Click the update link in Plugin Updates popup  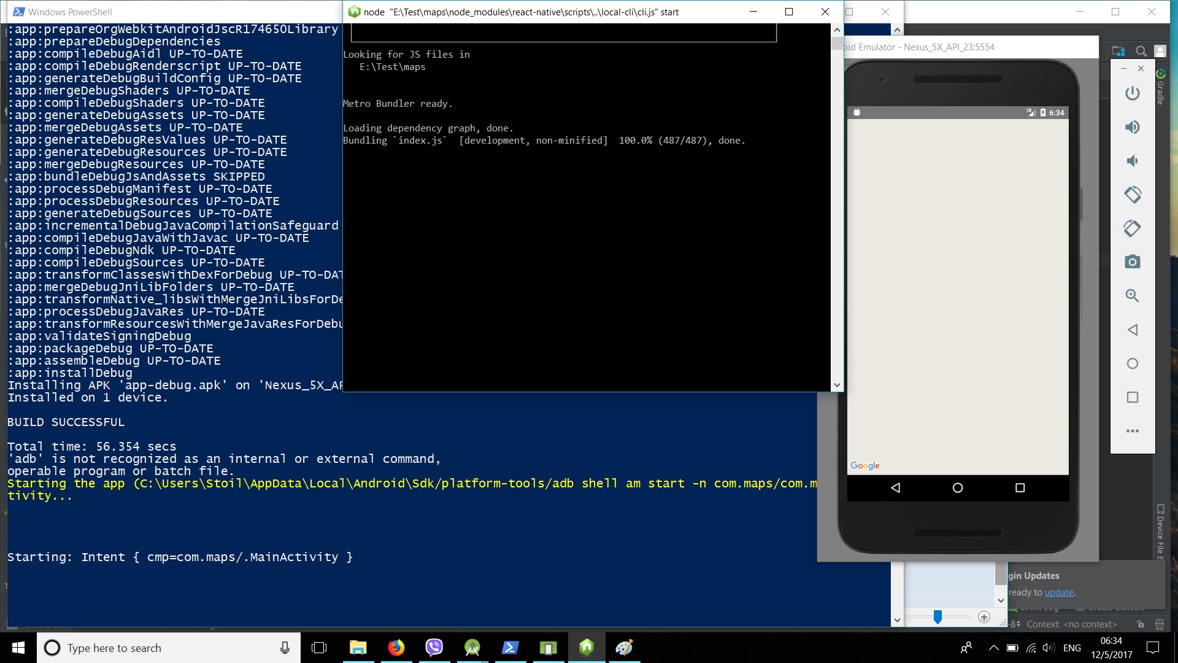click(1060, 592)
